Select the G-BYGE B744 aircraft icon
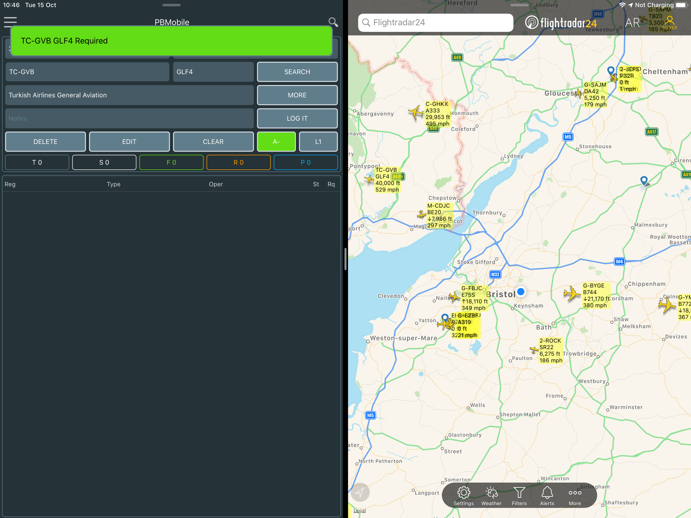The image size is (691, 518). [x=572, y=293]
